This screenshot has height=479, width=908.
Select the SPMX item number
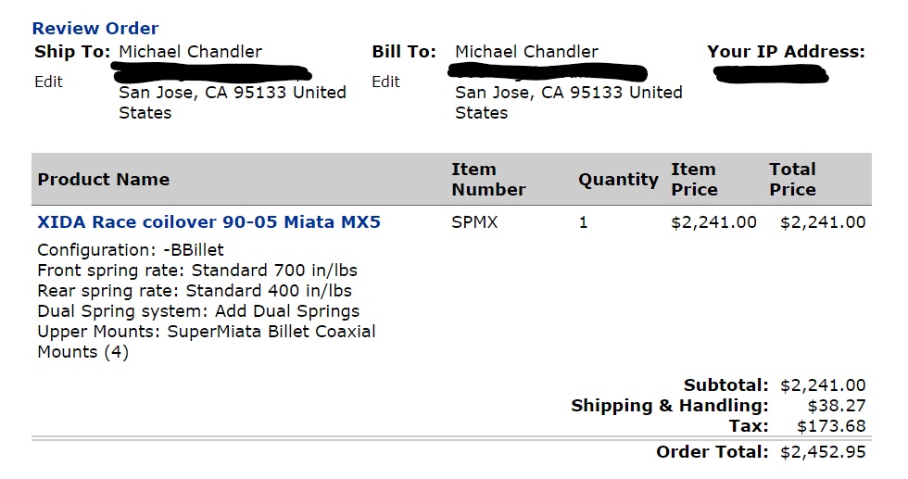(x=474, y=222)
